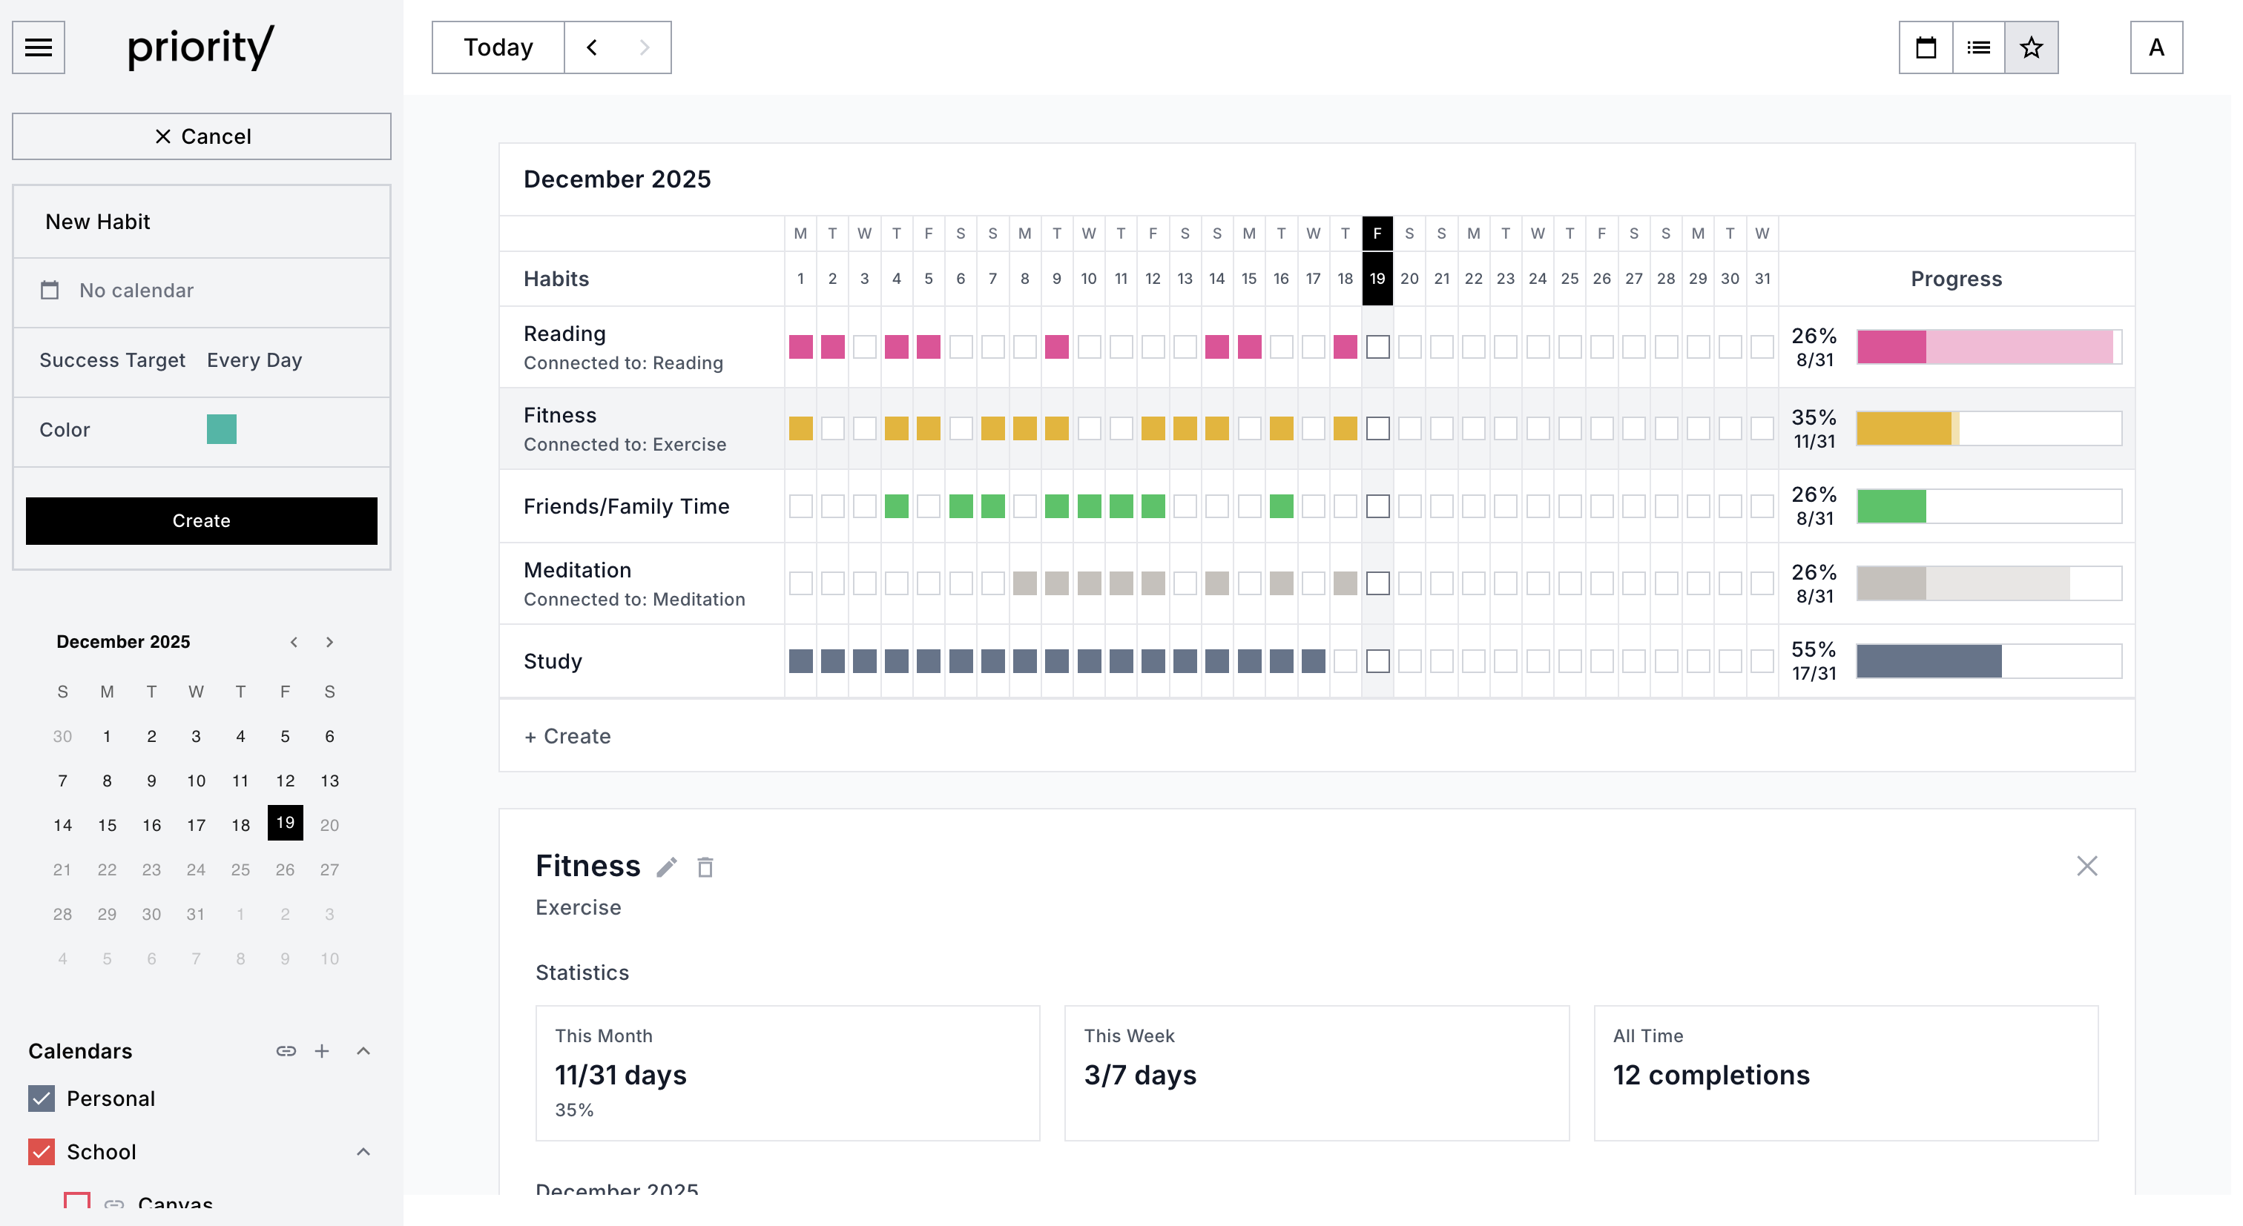Close the Fitness details panel
Image resolution: width=2243 pixels, height=1226 pixels.
pos(2086,866)
